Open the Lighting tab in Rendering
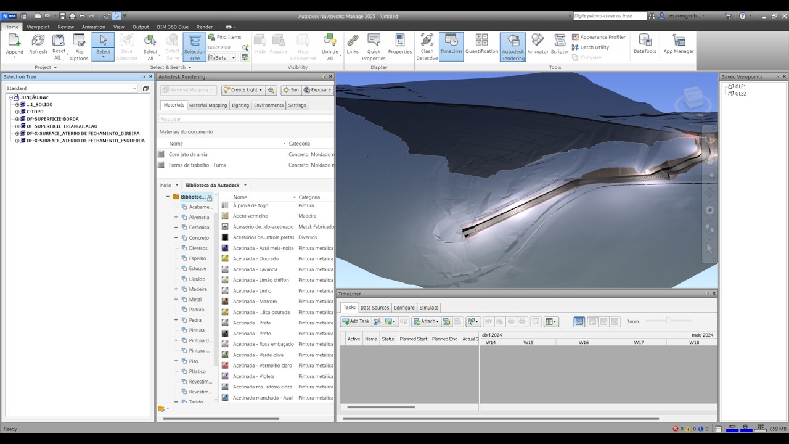The width and height of the screenshot is (789, 444). click(x=240, y=105)
